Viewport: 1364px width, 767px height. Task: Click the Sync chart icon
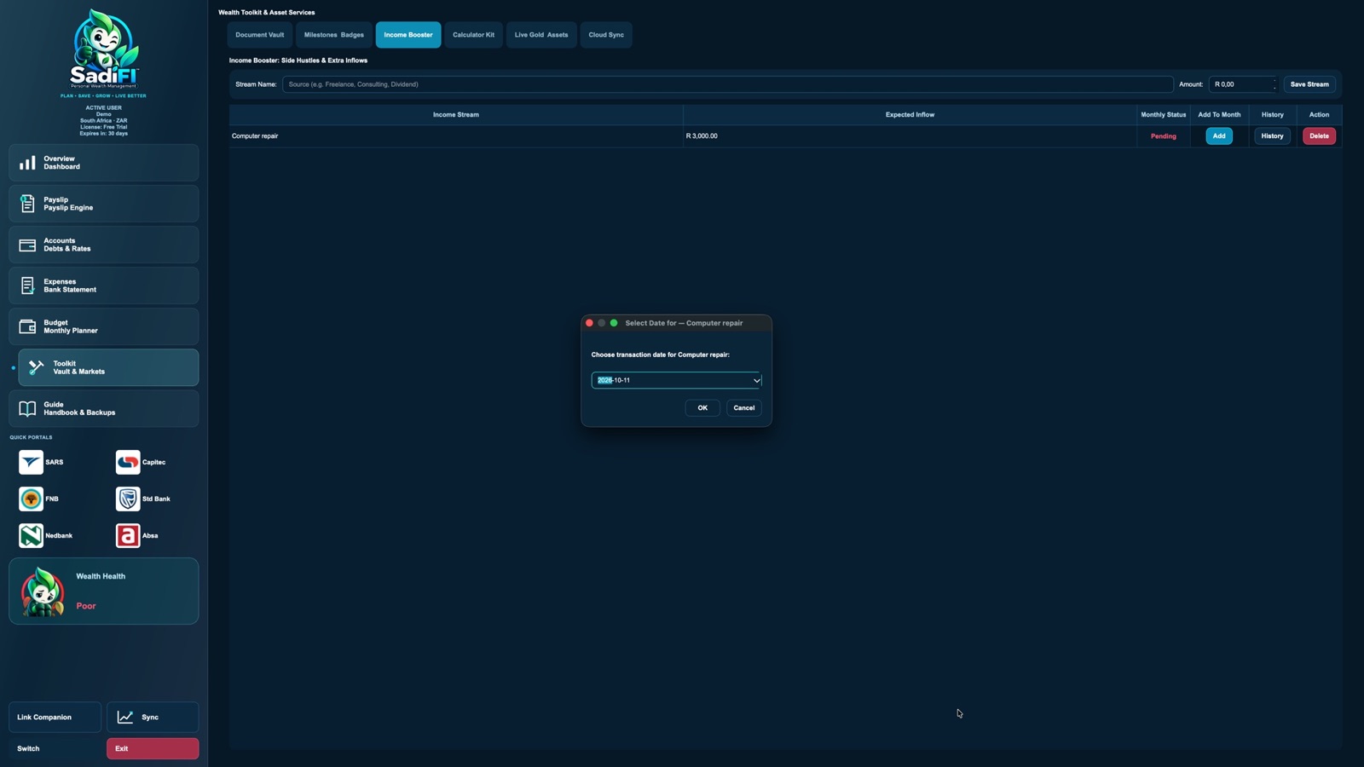(125, 717)
